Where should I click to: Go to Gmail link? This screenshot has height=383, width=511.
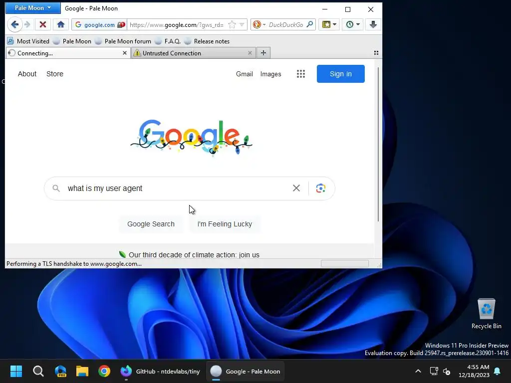pyautogui.click(x=245, y=74)
